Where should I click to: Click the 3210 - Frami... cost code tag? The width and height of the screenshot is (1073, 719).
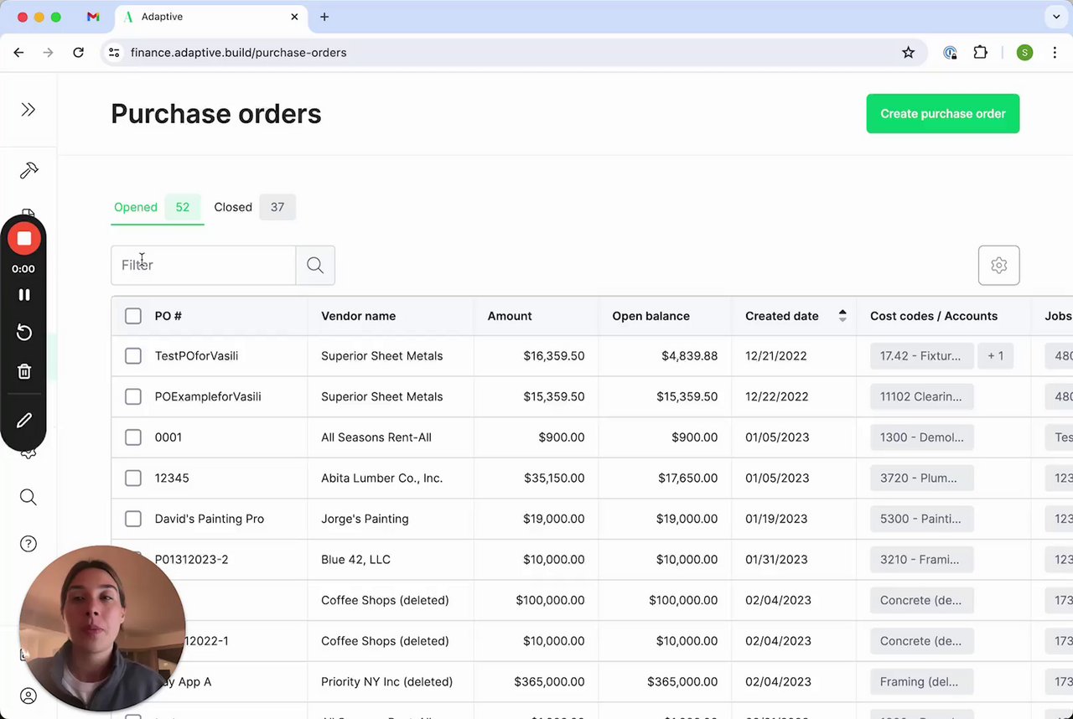click(921, 559)
